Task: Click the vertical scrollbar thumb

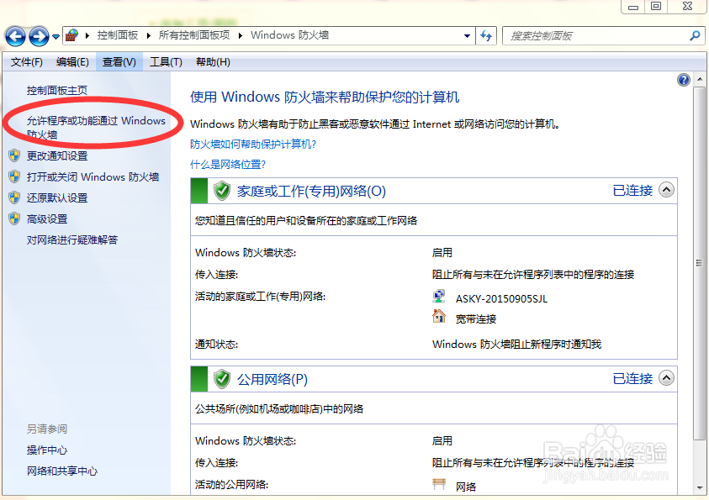Action: click(x=699, y=263)
